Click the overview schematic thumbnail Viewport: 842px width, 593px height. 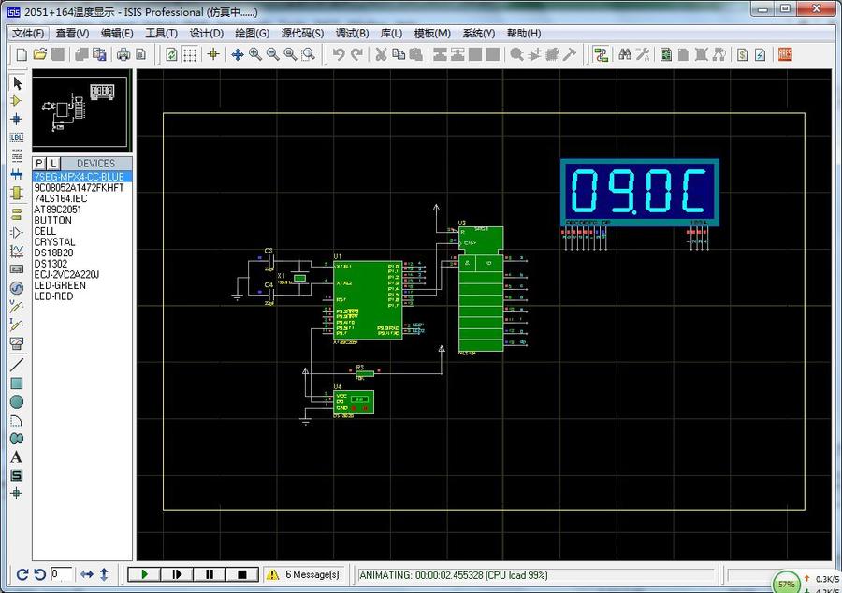pos(82,111)
